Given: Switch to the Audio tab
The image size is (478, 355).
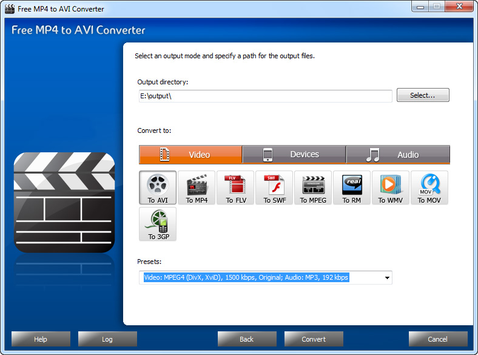Looking at the screenshot, I should tap(398, 155).
